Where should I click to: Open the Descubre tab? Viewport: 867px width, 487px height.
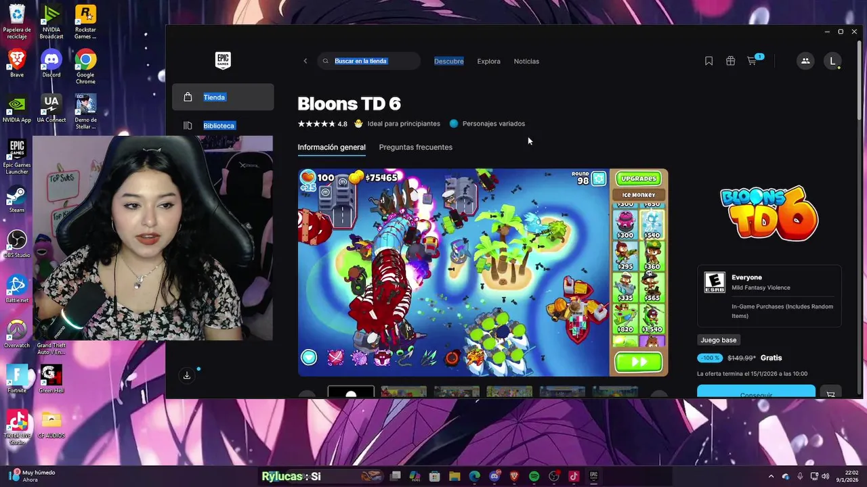448,61
